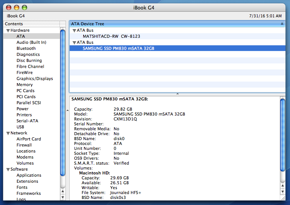The width and height of the screenshot is (290, 205).
Task: Open Printers information
Action: (24, 115)
